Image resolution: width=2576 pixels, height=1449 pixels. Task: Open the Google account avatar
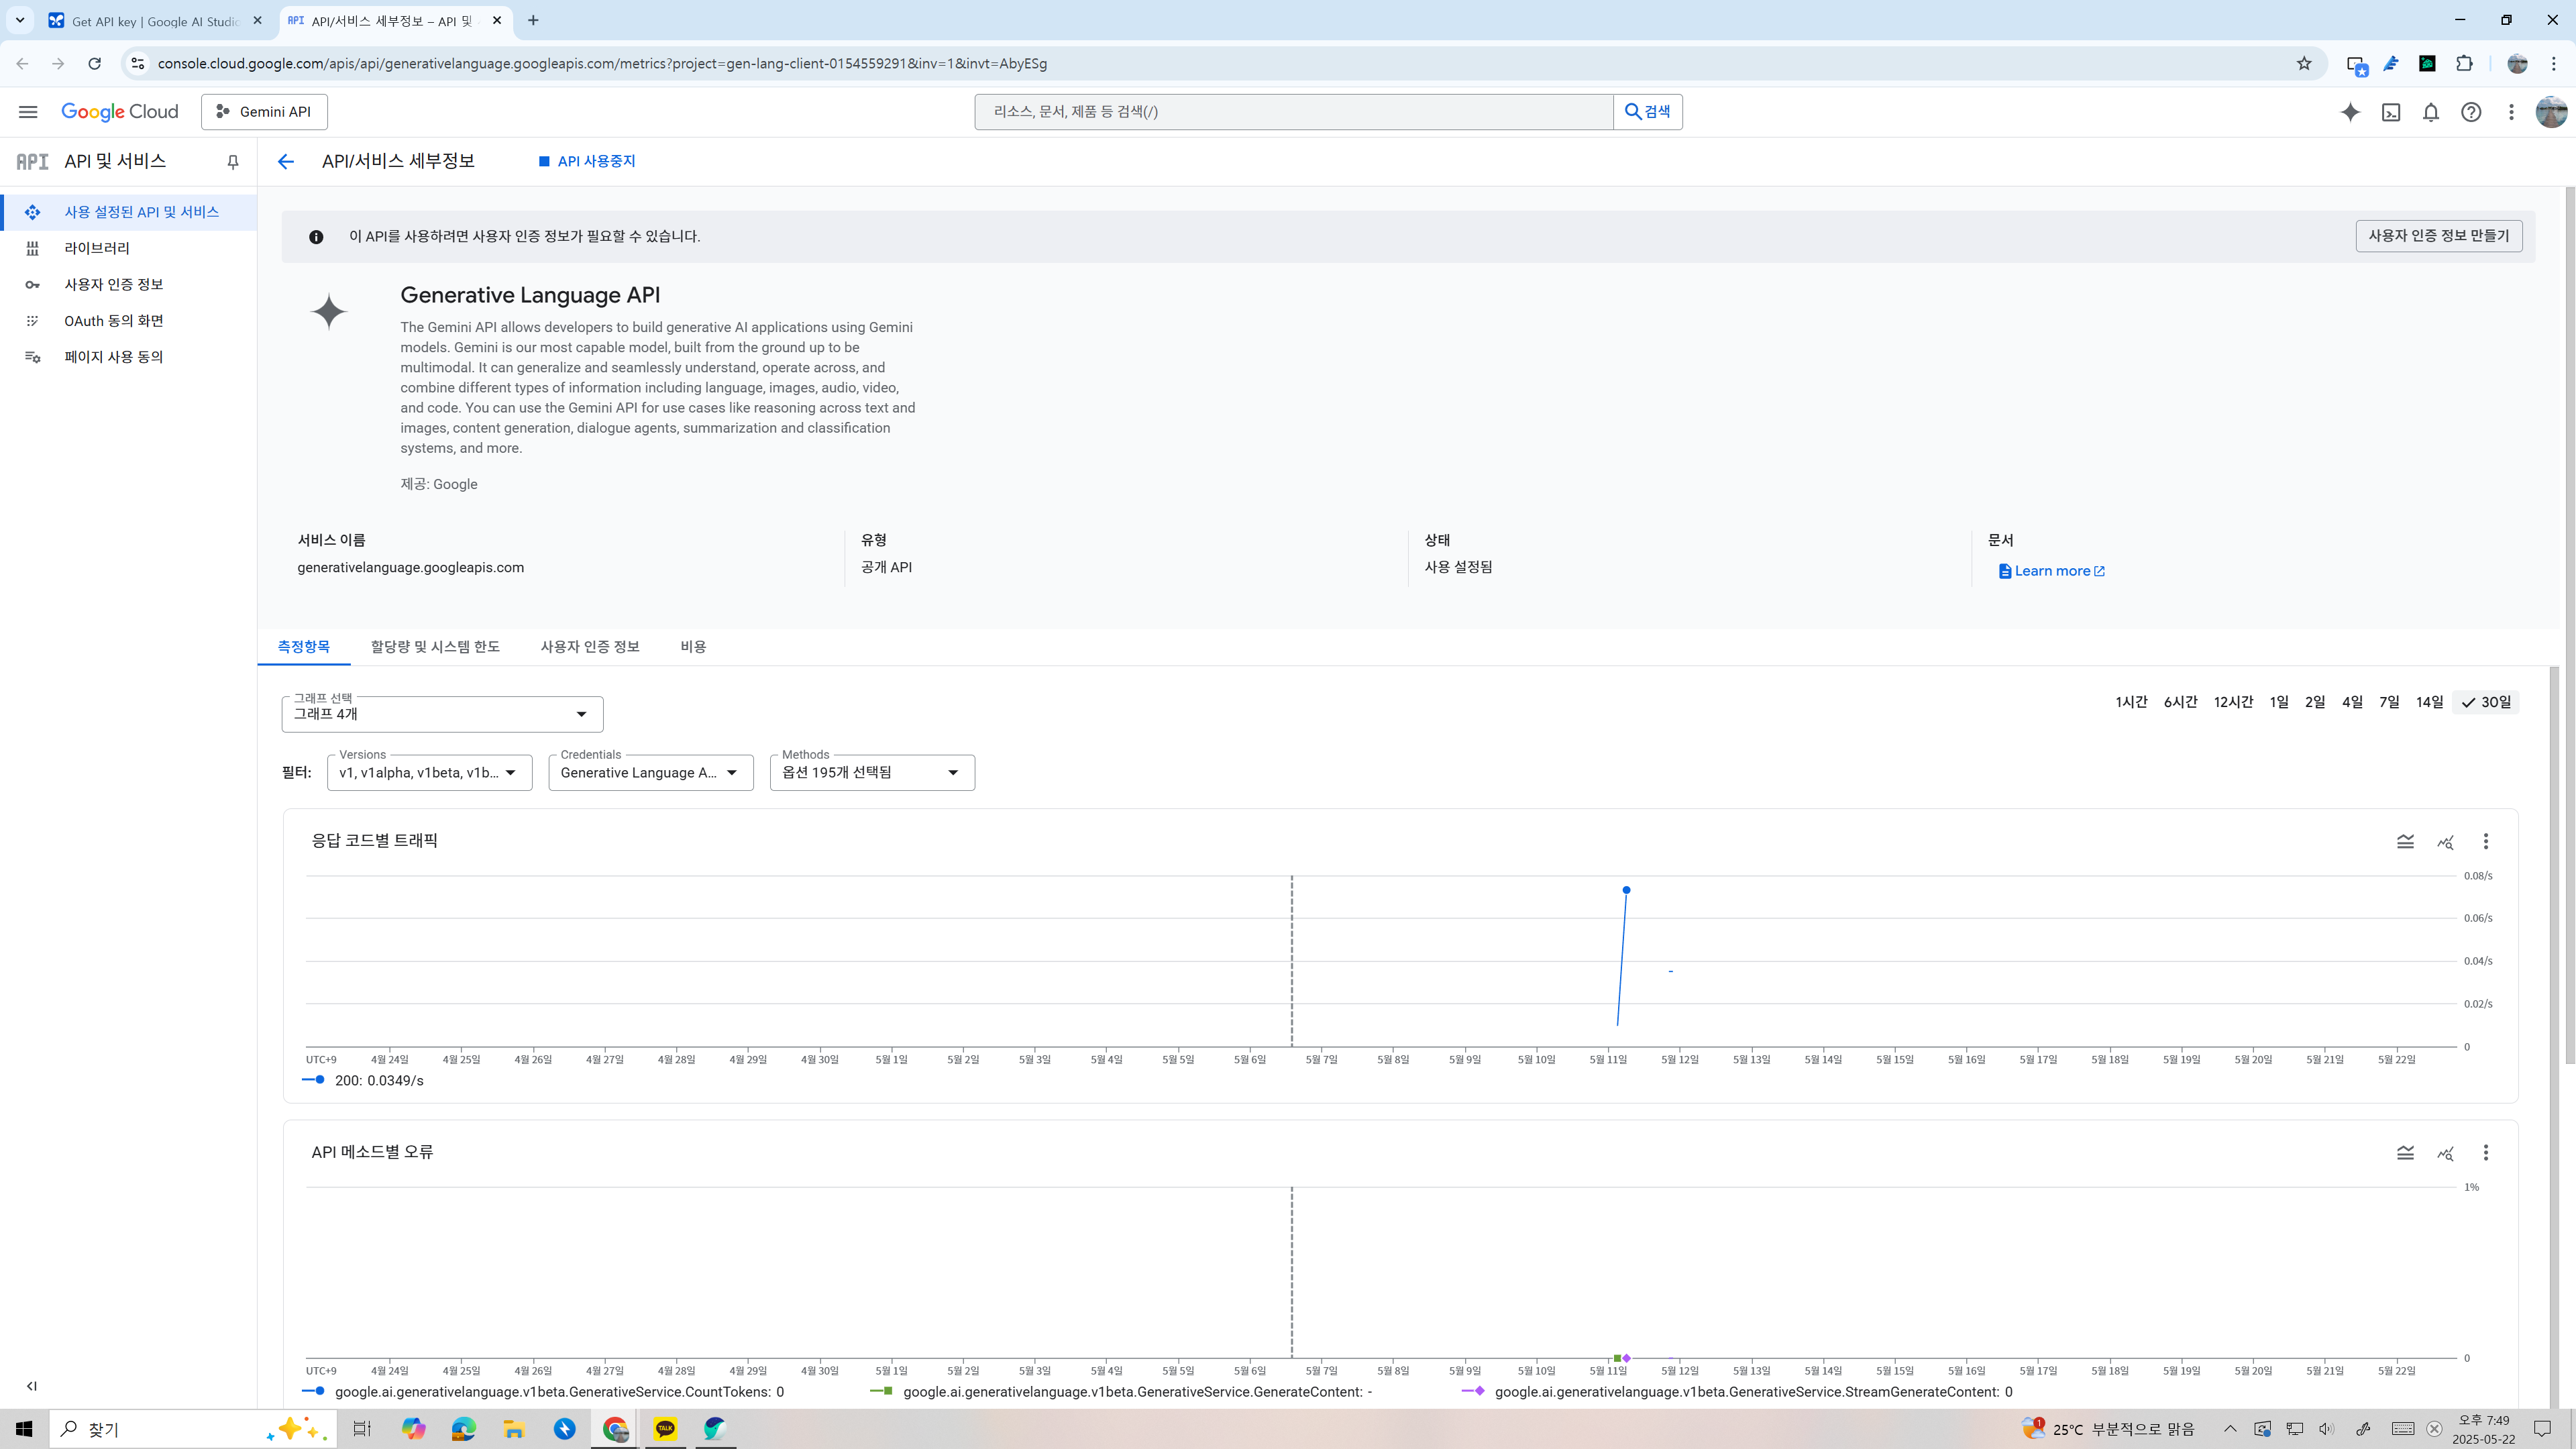click(x=2551, y=112)
